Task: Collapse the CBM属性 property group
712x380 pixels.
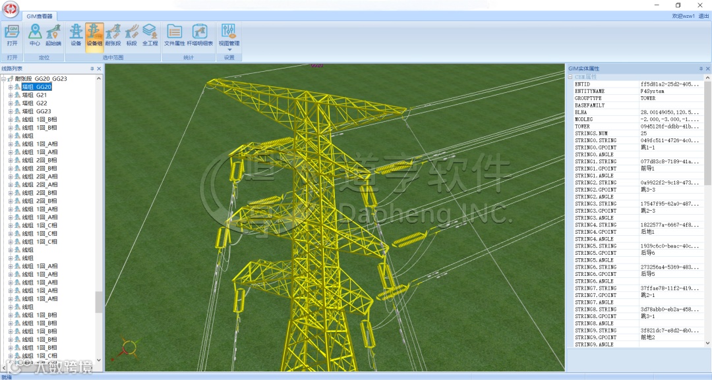Action: point(570,77)
